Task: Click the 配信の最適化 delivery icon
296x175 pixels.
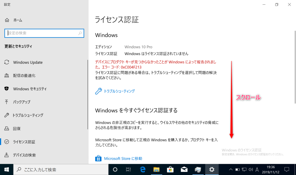Action: (x=7, y=75)
